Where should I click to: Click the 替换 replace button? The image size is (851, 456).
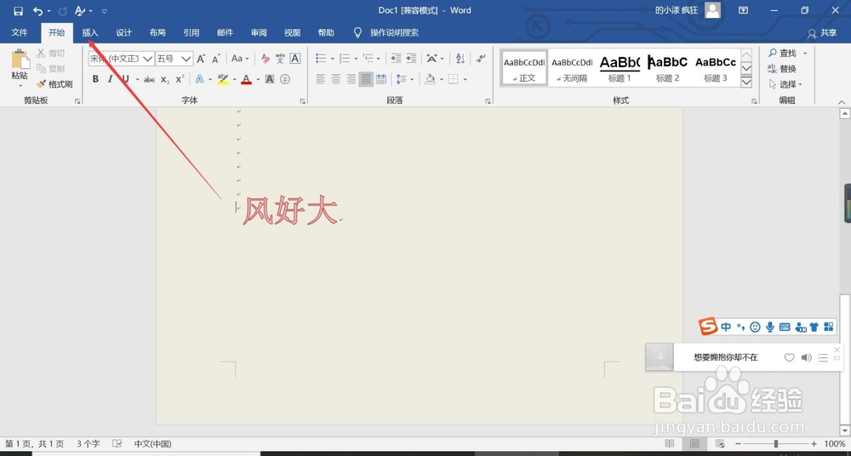click(782, 68)
